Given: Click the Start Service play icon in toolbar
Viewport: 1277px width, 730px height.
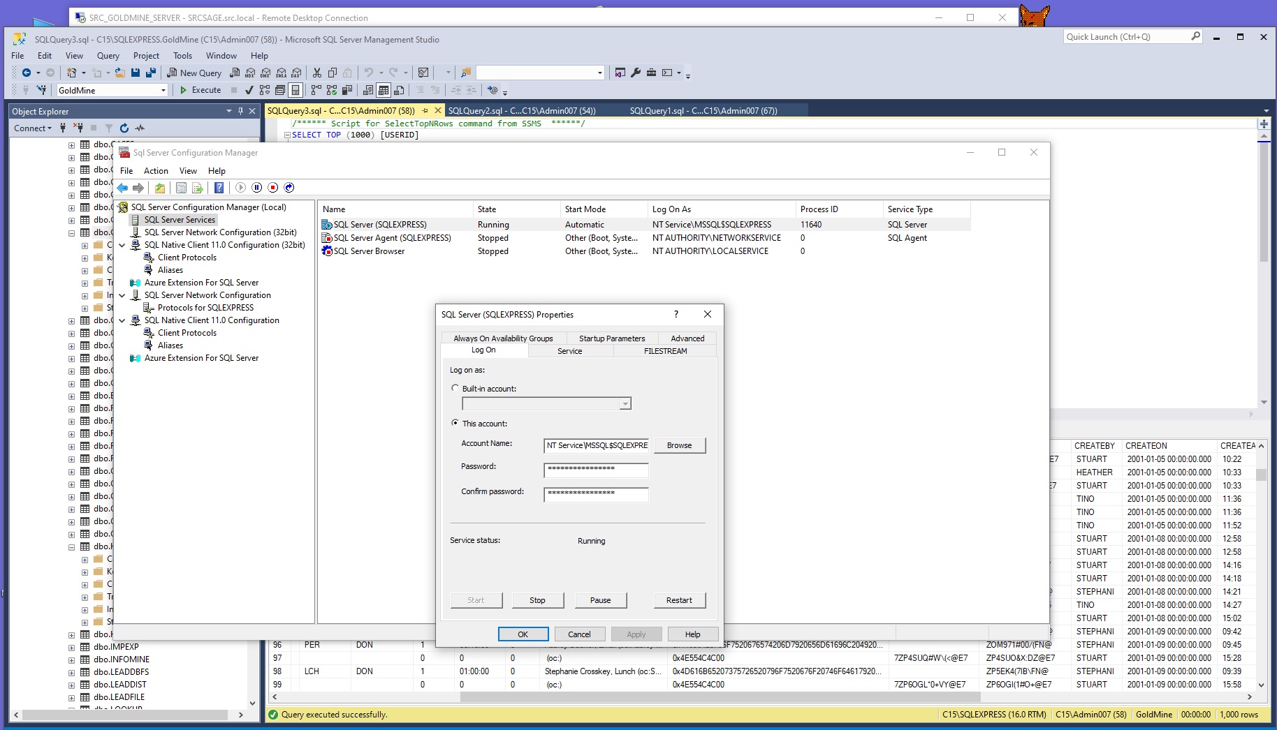Looking at the screenshot, I should [x=240, y=188].
